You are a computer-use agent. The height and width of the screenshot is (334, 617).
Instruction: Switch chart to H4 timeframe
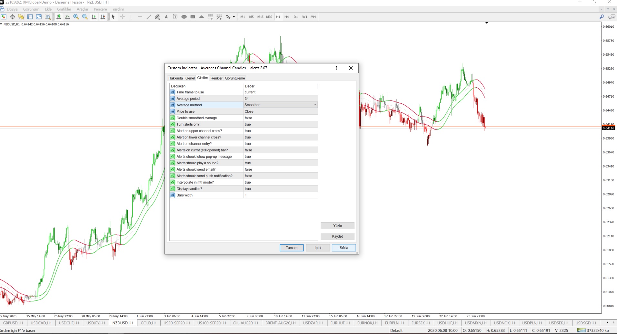tap(287, 17)
